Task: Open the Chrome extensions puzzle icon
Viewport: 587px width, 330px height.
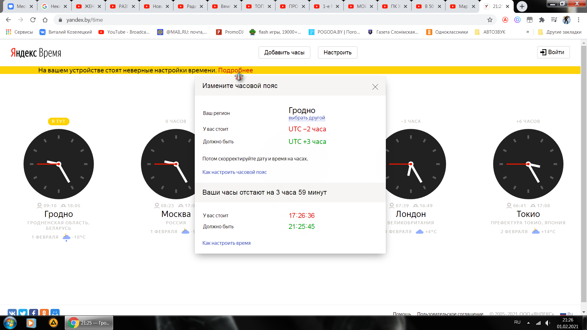Action: pyautogui.click(x=542, y=20)
